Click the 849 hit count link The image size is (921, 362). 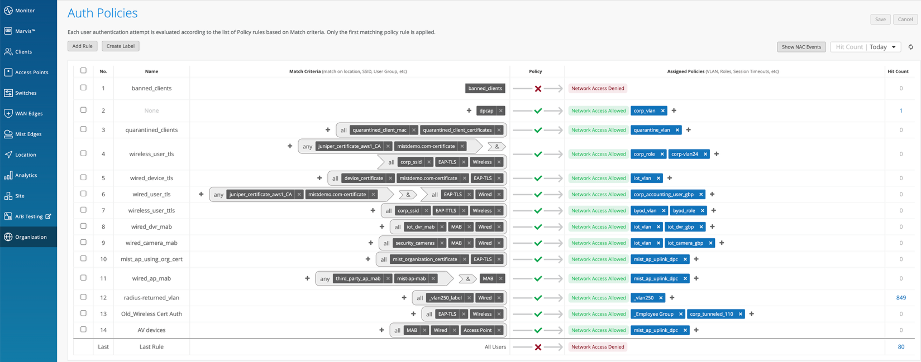click(901, 298)
